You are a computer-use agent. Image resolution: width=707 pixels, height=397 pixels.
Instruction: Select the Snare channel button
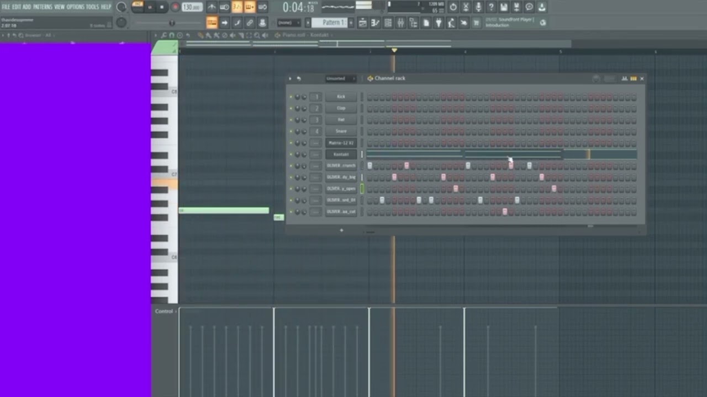341,131
